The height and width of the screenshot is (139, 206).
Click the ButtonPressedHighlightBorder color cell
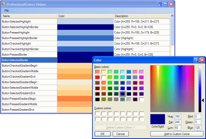coord(85,38)
